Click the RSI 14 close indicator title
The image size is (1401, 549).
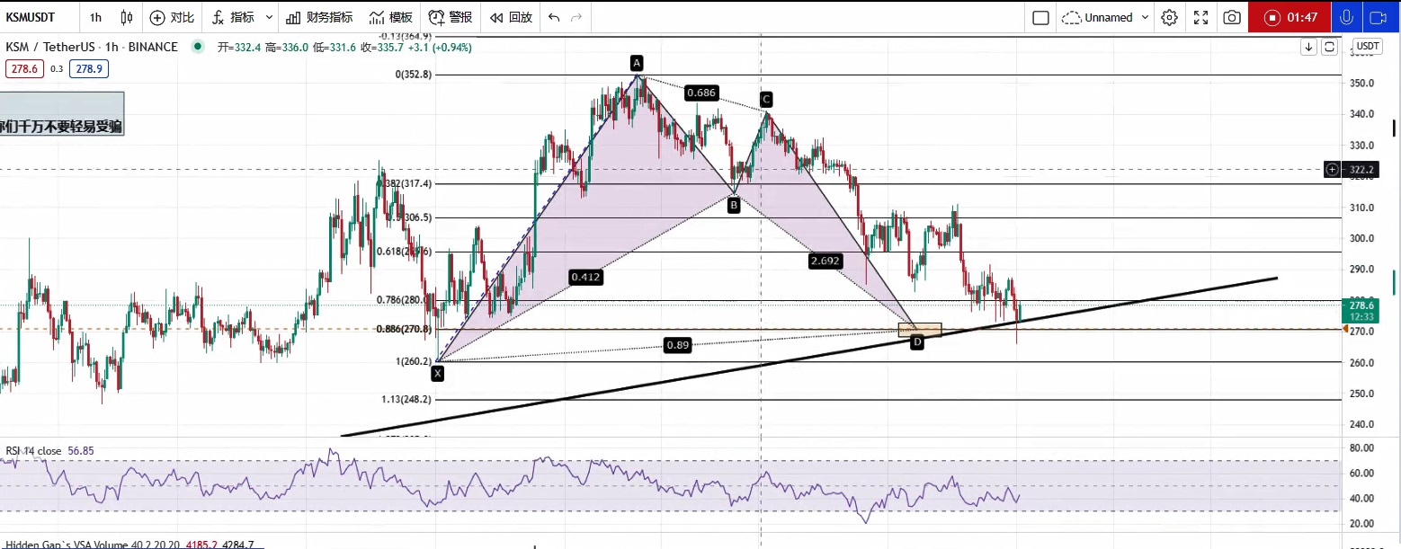pos(34,451)
